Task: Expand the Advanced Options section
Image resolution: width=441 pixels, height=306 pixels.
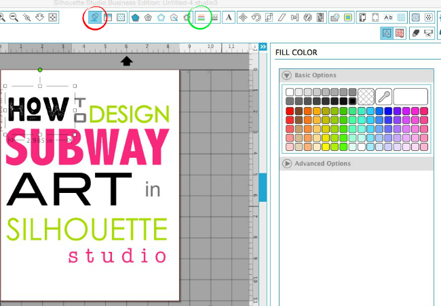Action: (x=287, y=163)
